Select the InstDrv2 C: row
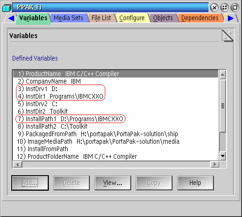 [116, 104]
